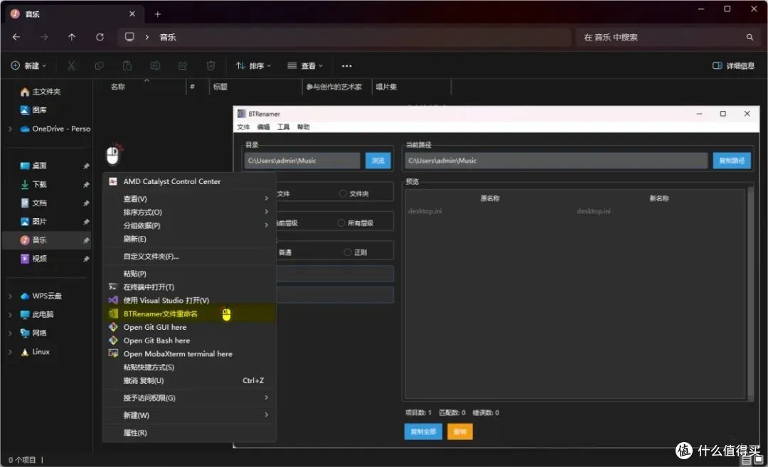Expand the Linux sidebar node
The height and width of the screenshot is (467, 768).
click(10, 352)
